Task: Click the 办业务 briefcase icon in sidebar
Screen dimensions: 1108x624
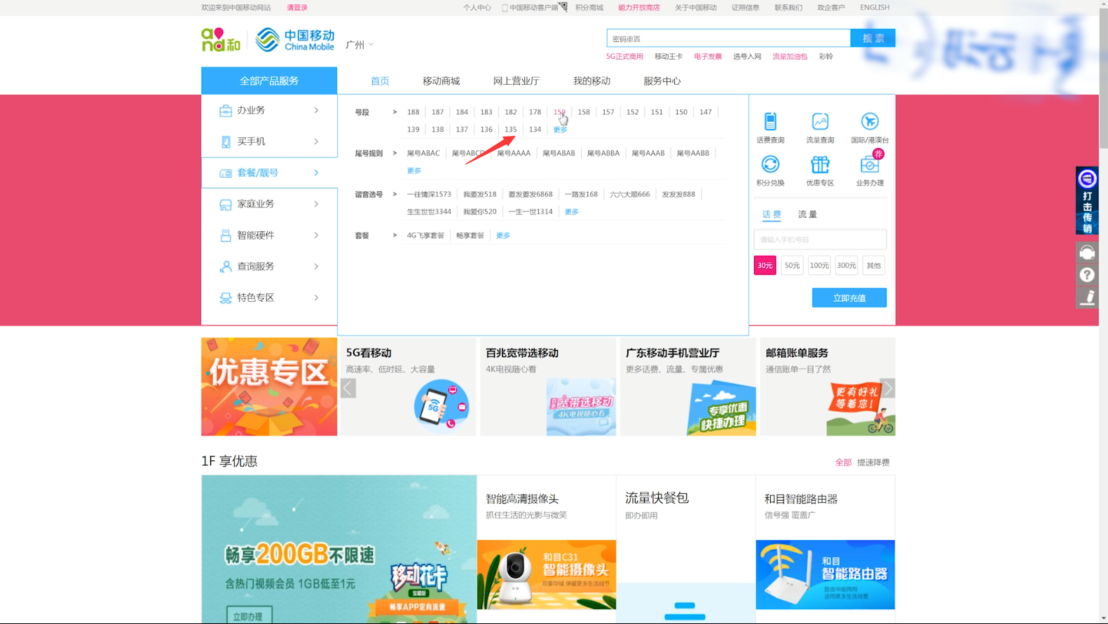Action: pos(225,111)
